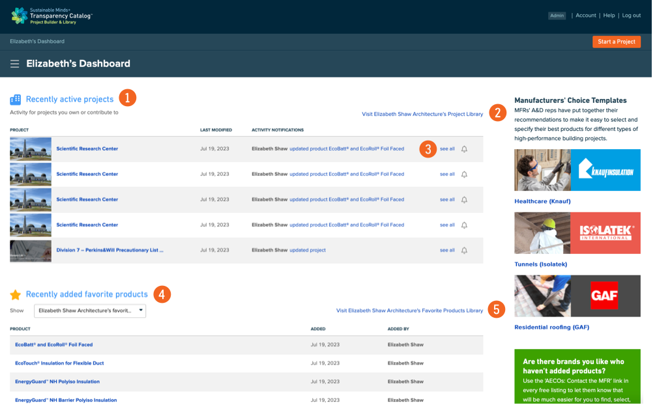Click the PROJECT column header
Image resolution: width=655 pixels, height=407 pixels.
coord(19,130)
